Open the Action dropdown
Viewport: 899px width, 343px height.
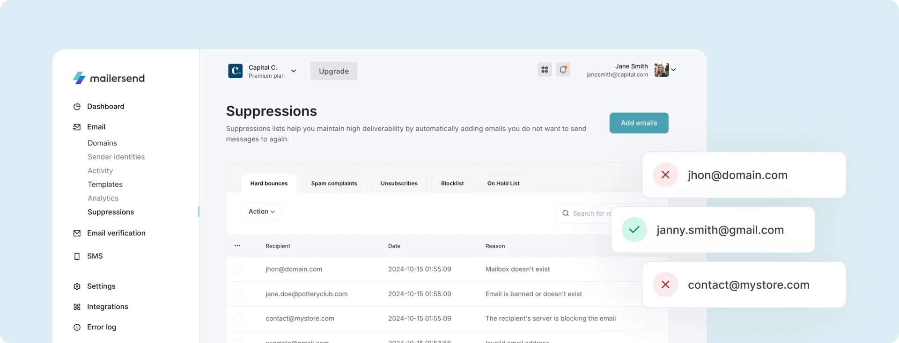coord(261,212)
